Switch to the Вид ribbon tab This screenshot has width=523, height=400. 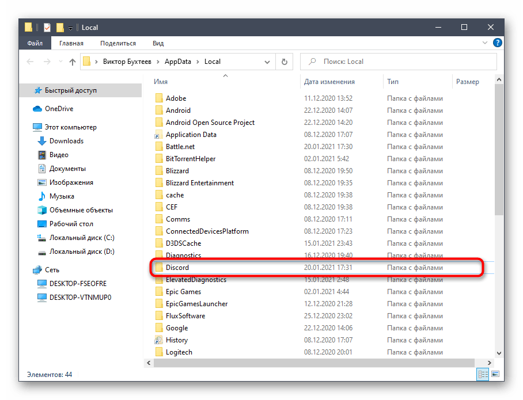[158, 43]
